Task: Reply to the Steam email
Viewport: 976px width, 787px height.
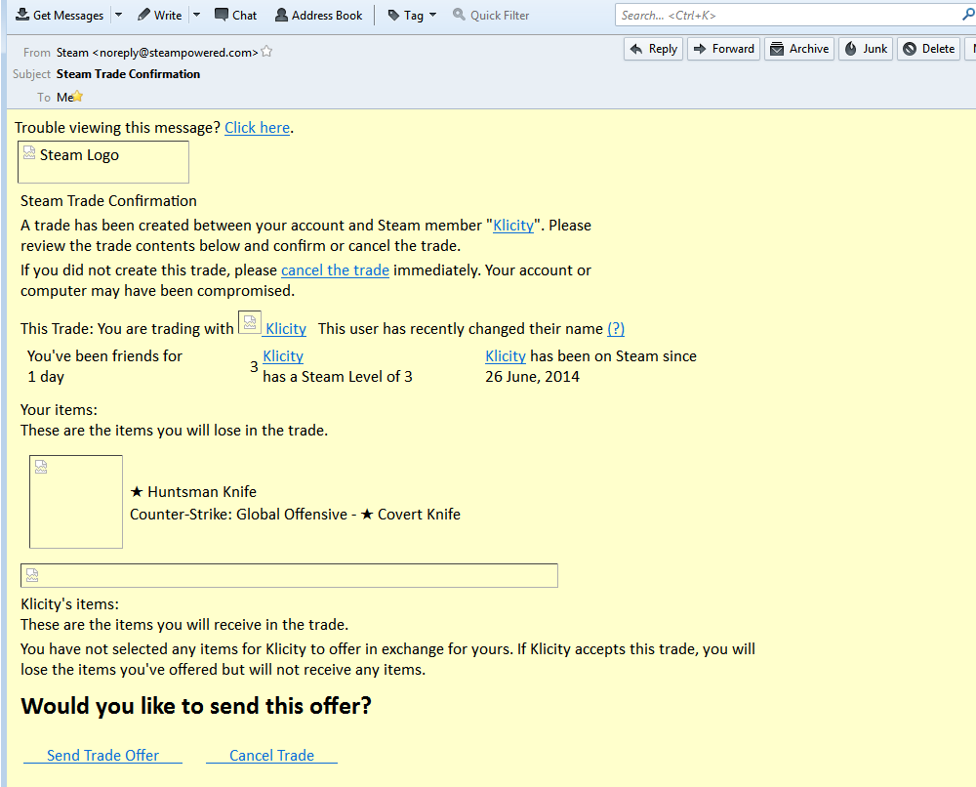Action: pyautogui.click(x=653, y=49)
